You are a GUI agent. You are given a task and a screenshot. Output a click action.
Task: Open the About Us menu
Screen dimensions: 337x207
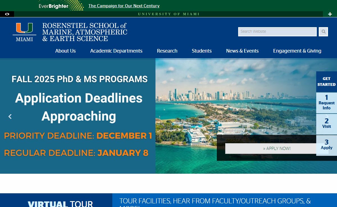[65, 51]
